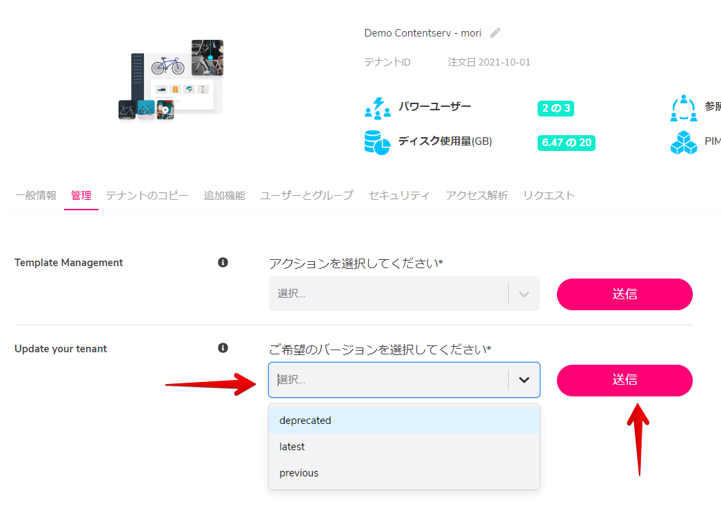Image resolution: width=721 pixels, height=515 pixels.
Task: Click the PIM cubes icon
Action: pyautogui.click(x=683, y=142)
